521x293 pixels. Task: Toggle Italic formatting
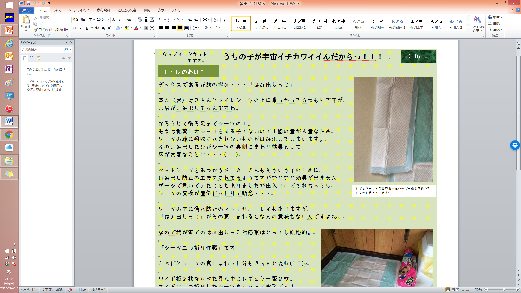pos(81,28)
